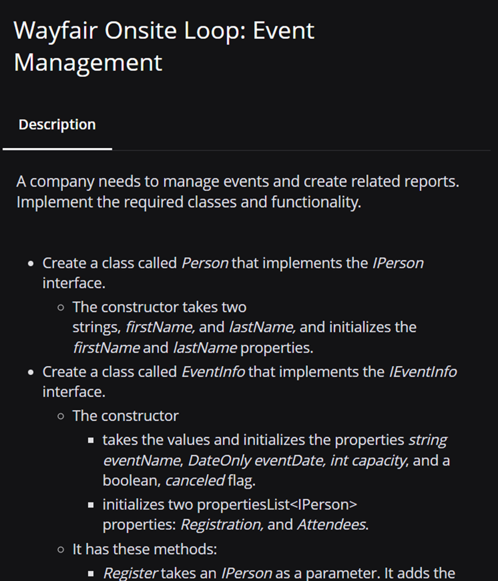Click the italic 'canceled' flag word

[195, 481]
